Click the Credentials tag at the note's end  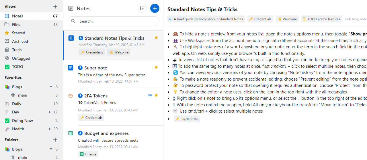pyautogui.click(x=187, y=119)
